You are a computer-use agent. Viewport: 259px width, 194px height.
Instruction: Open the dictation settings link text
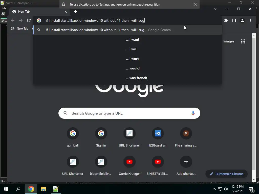click(115, 5)
